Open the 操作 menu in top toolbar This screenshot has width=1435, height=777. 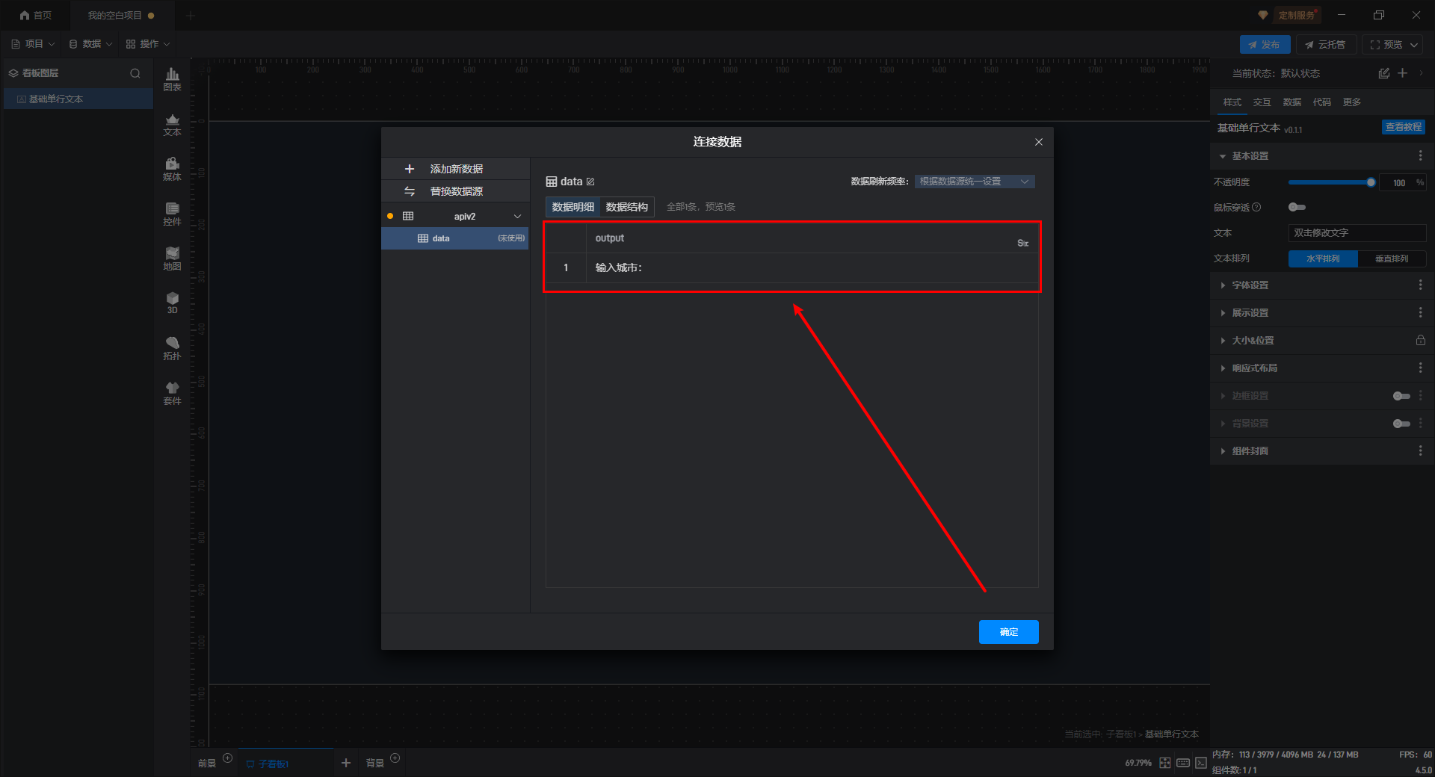tap(148, 44)
